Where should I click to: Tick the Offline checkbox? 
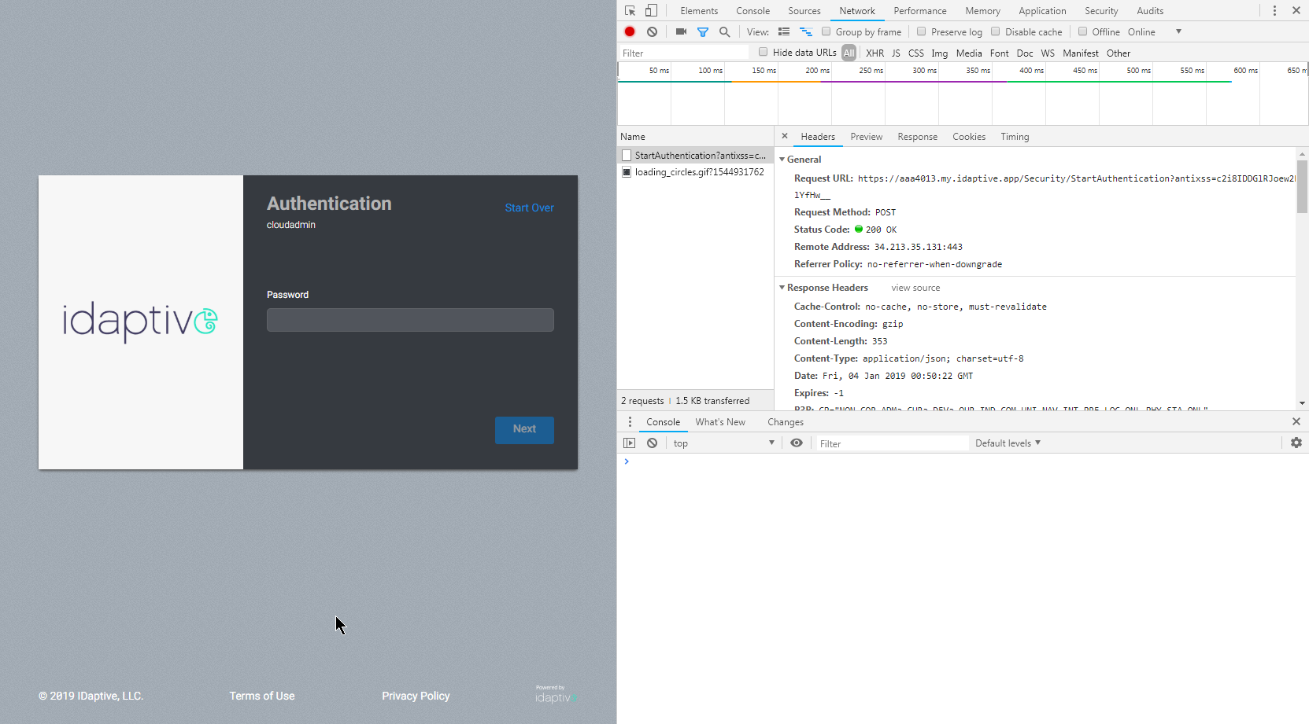(x=1082, y=31)
